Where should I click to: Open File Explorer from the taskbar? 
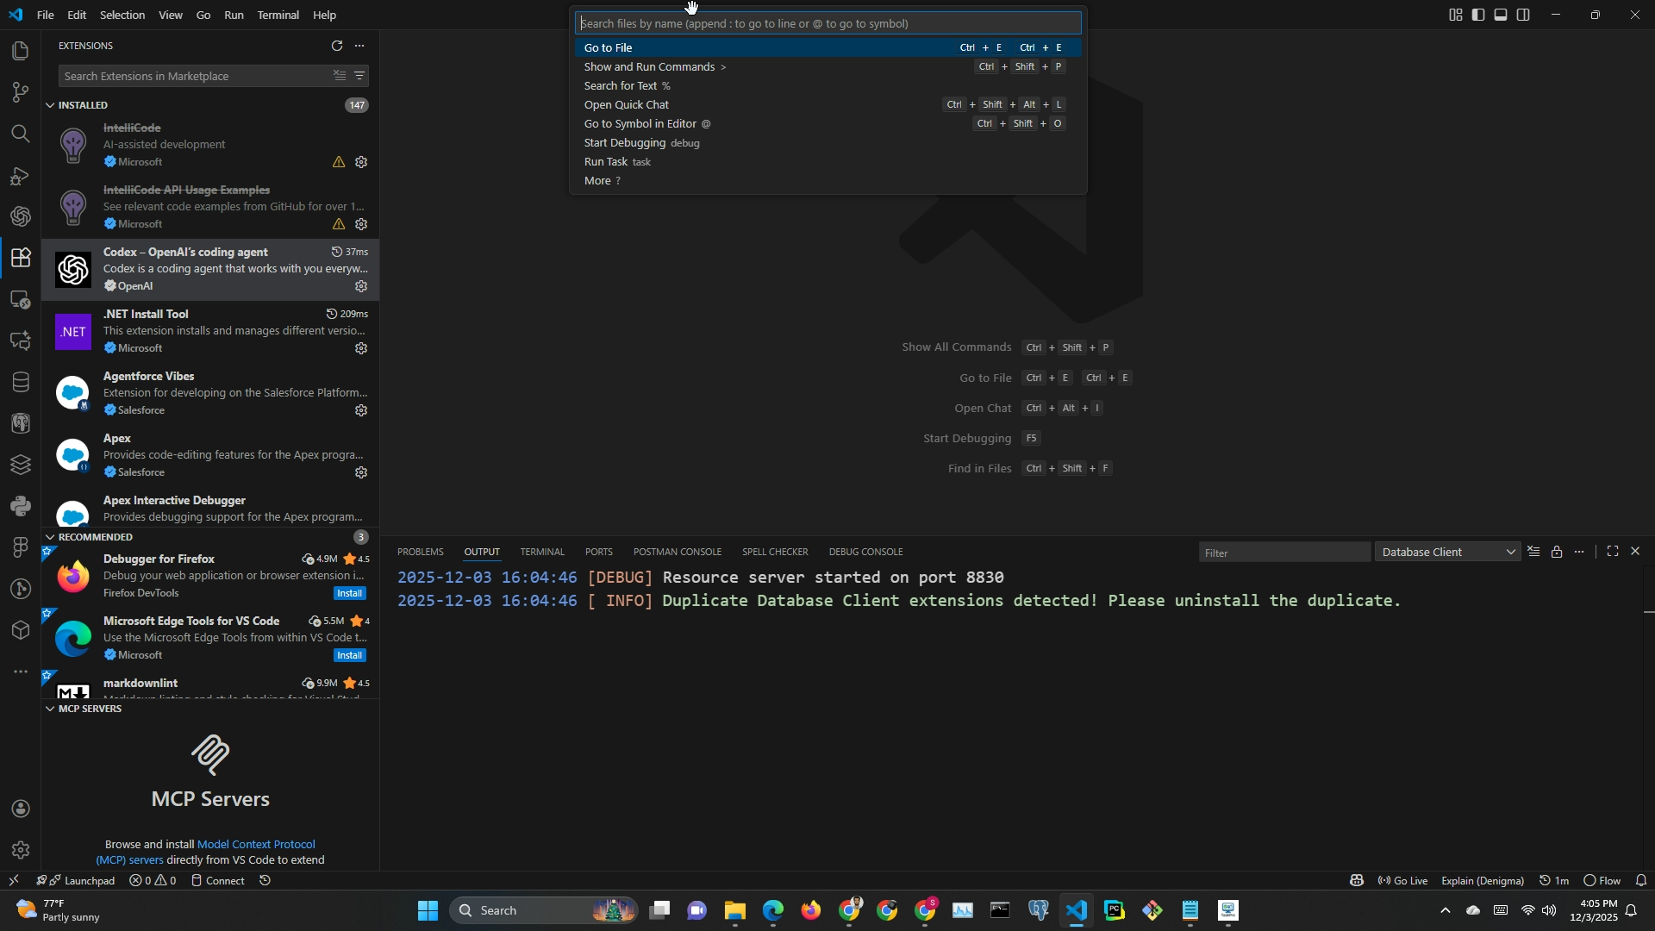tap(734, 910)
